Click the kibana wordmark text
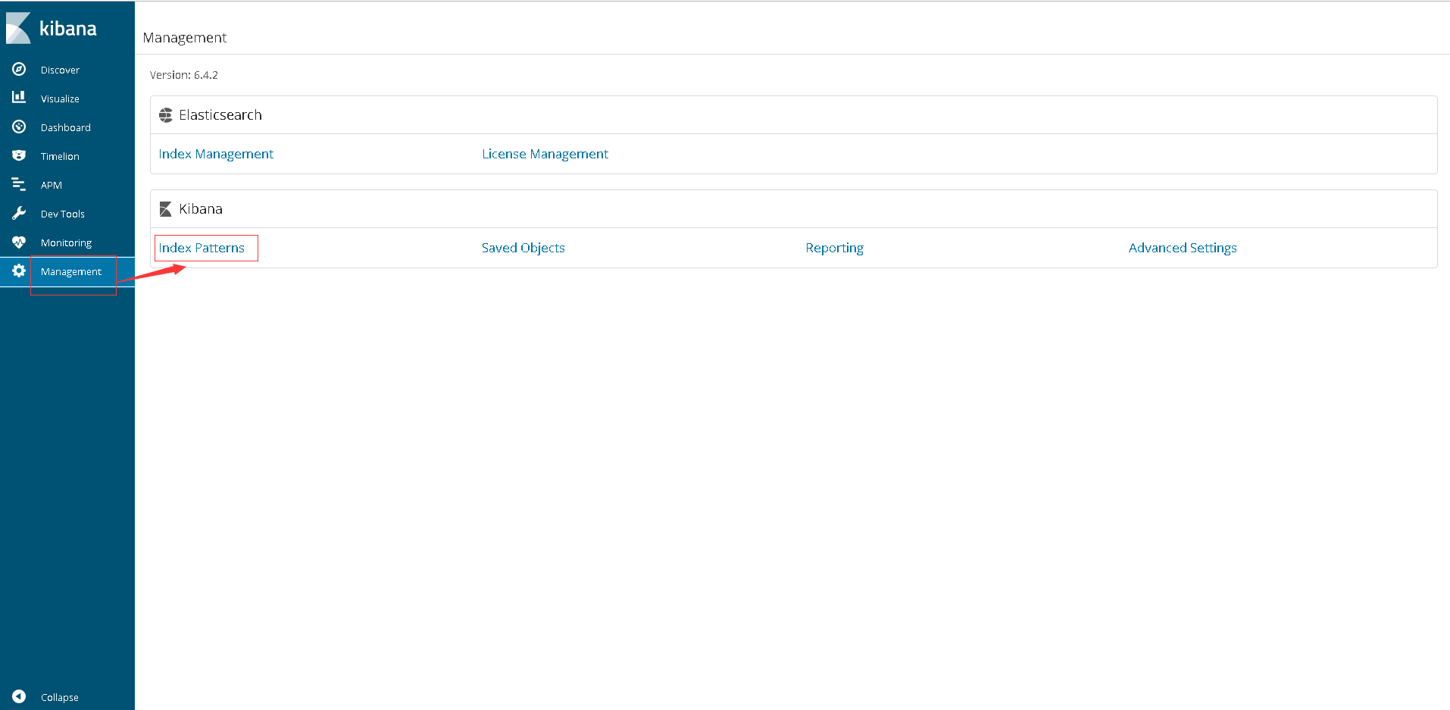The width and height of the screenshot is (1450, 710). point(68,29)
